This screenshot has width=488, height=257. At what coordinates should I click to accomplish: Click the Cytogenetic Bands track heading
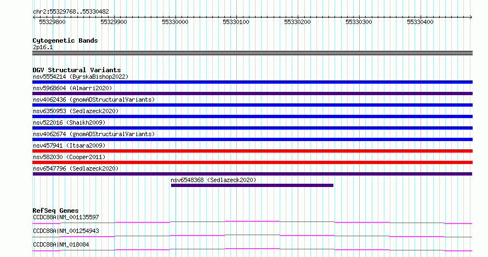(x=65, y=40)
